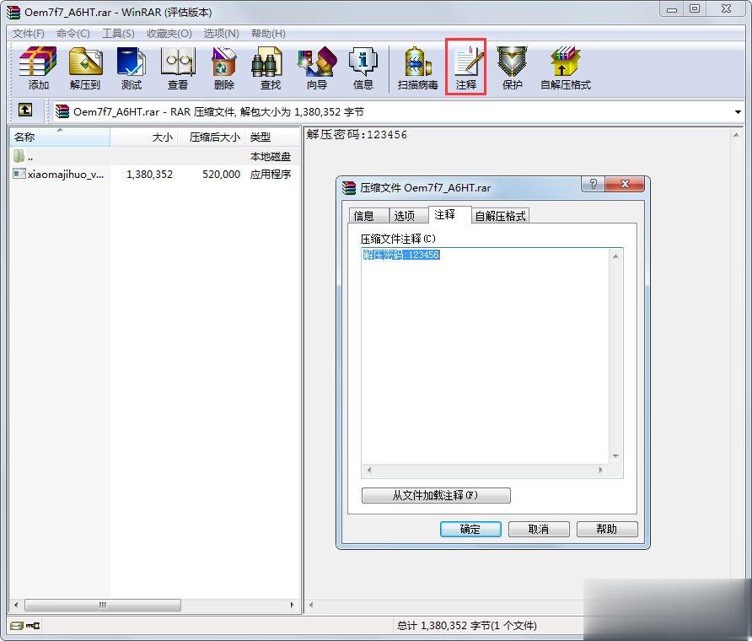752x641 pixels.
Task: Click the 测试 (Test) toolbar icon
Action: [x=131, y=67]
